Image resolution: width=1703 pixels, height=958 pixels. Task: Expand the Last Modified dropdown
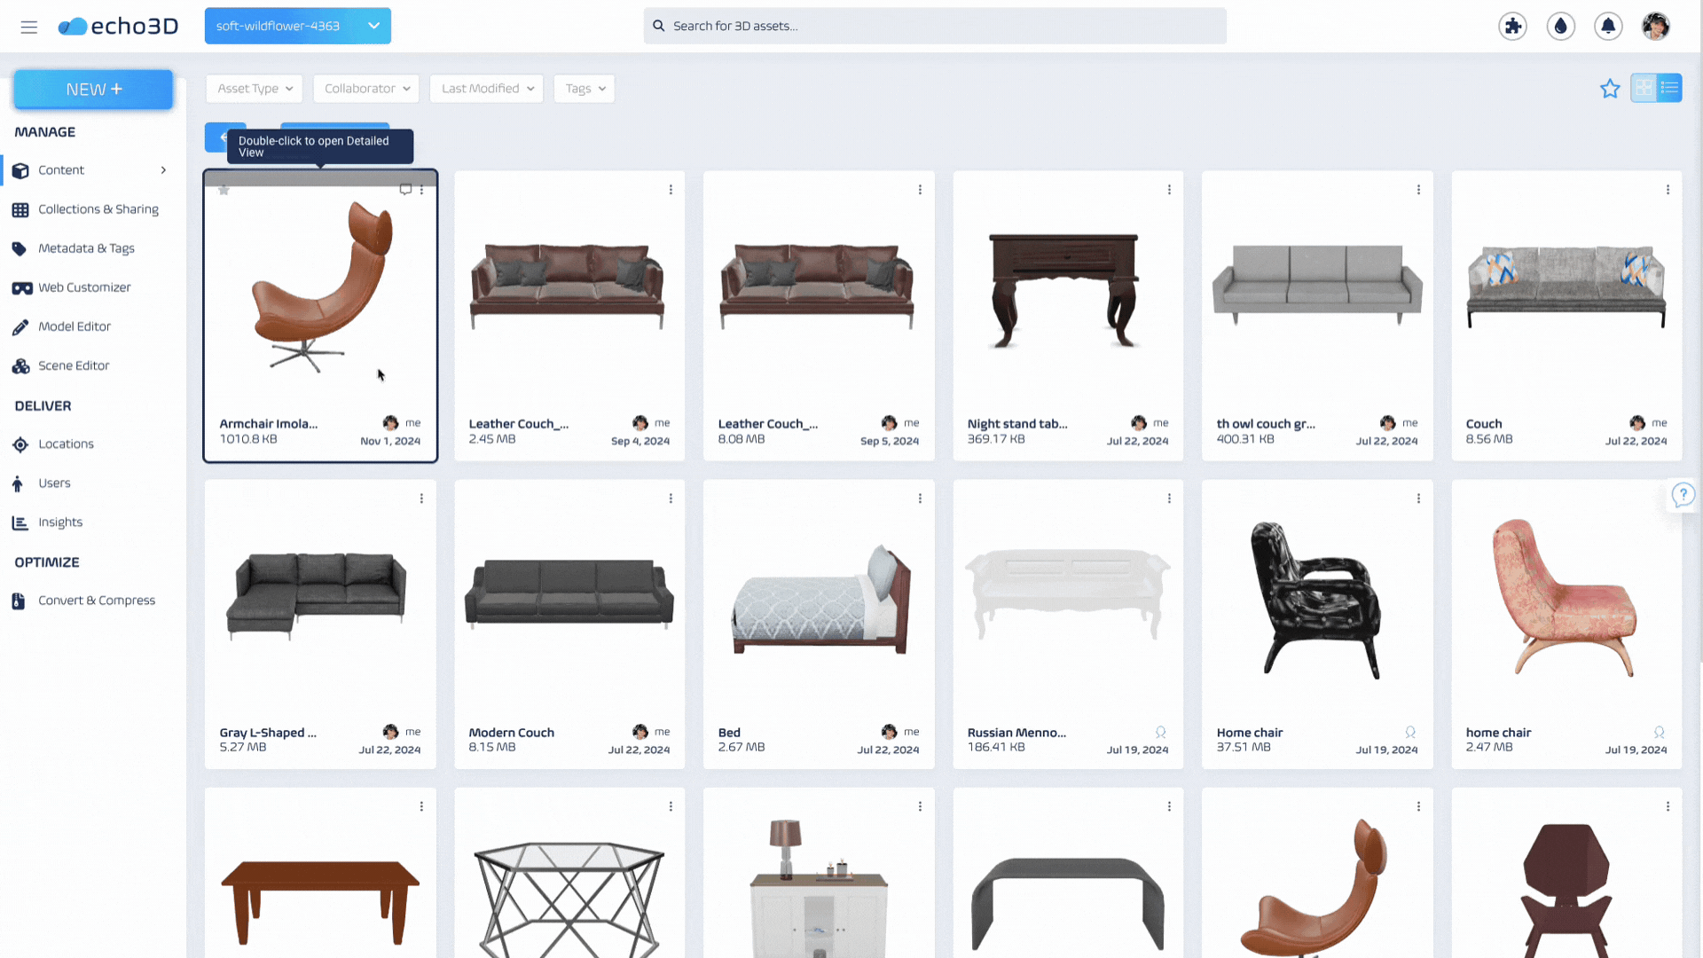pos(487,88)
